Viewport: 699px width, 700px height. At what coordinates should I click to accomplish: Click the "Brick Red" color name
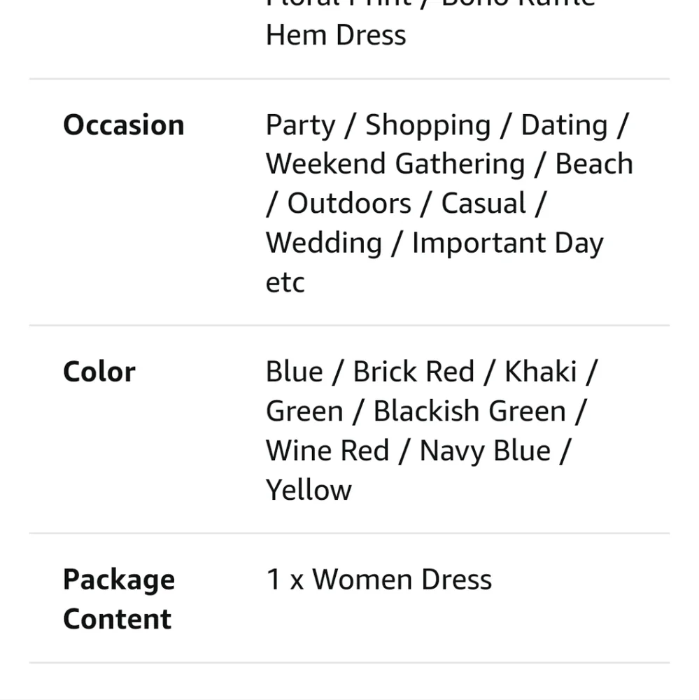(x=414, y=372)
